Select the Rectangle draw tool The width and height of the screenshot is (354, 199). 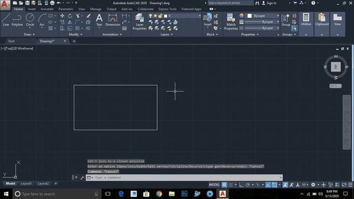click(50, 16)
